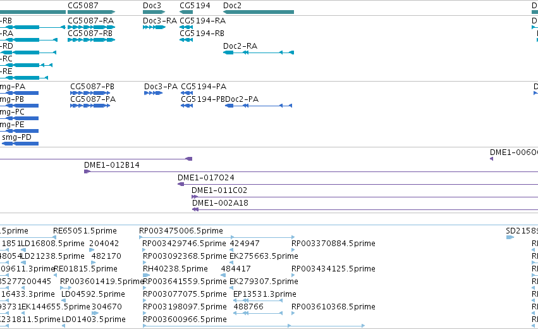
Task: Select the RP003475006.5prime EST feature
Action: click(217, 237)
